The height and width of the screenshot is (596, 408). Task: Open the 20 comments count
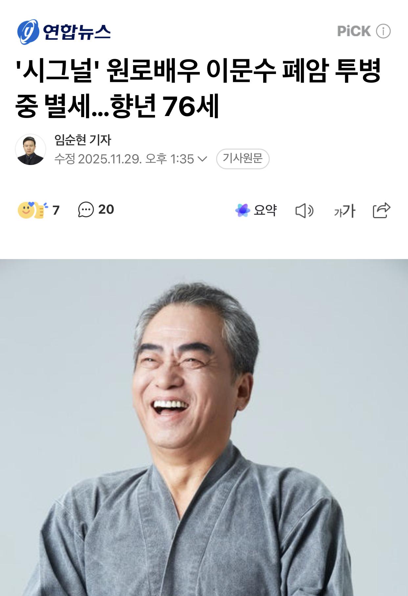106,209
